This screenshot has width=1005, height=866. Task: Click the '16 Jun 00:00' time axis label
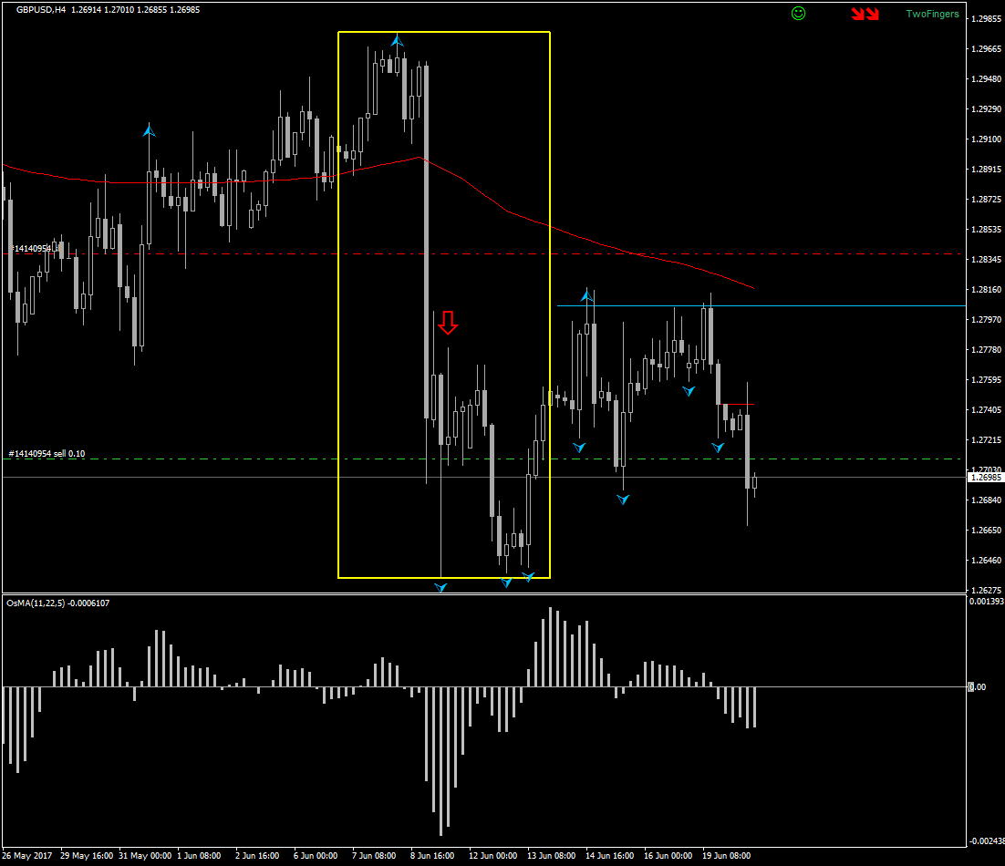(x=668, y=856)
